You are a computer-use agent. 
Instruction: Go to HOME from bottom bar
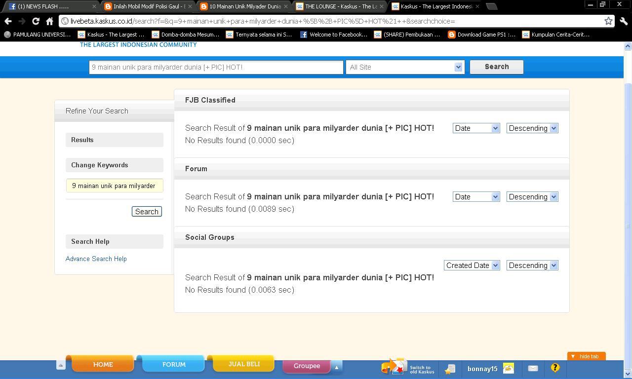pos(103,364)
